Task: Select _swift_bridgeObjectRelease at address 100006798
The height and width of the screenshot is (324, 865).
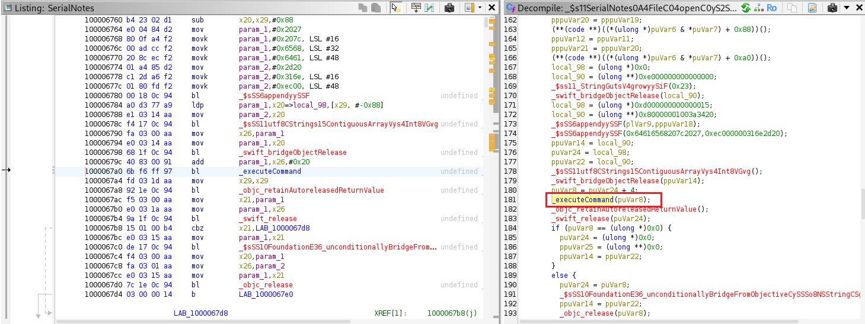Action: (292, 153)
